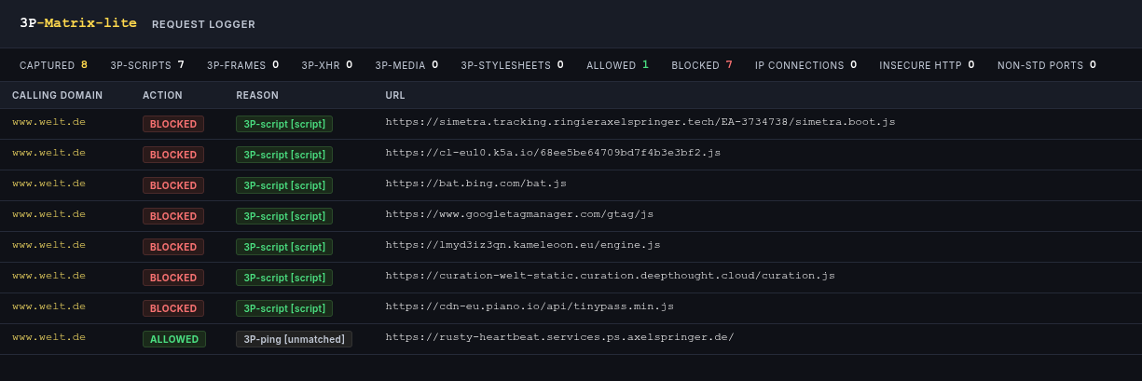This screenshot has height=381, width=1142.
Task: Click the kameleoon.eu engine.js URL
Action: (523, 245)
